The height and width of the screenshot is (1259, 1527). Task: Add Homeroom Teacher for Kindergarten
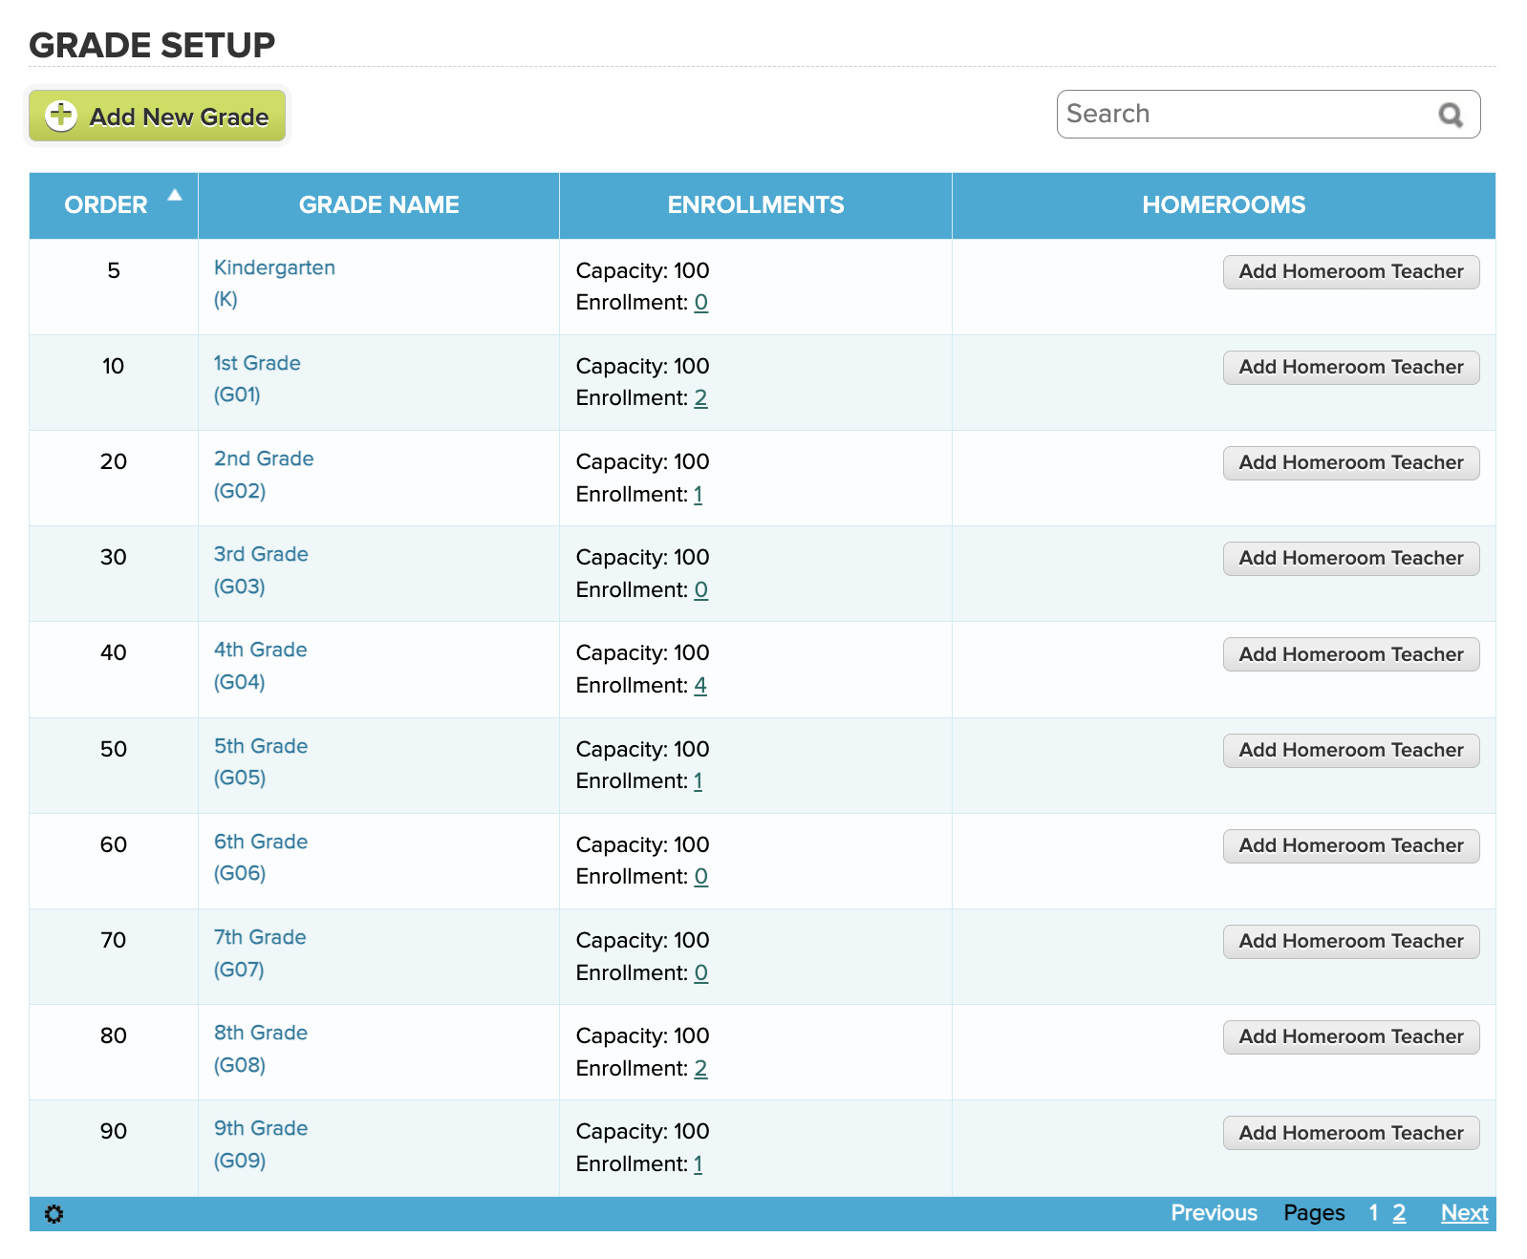pos(1351,271)
